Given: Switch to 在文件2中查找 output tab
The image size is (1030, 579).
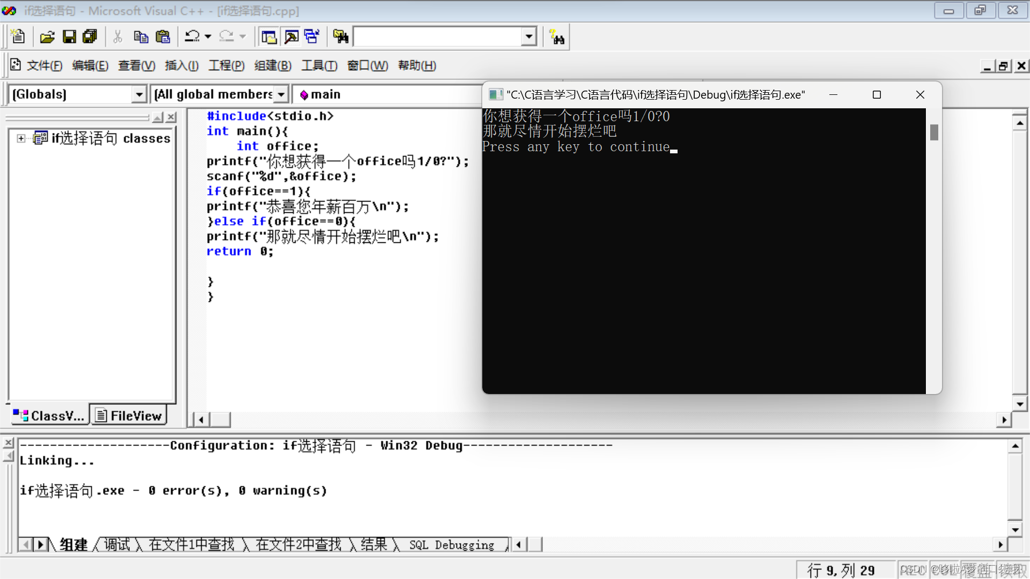Looking at the screenshot, I should (298, 545).
